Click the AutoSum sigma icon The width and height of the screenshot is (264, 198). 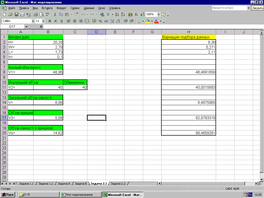click(108, 14)
